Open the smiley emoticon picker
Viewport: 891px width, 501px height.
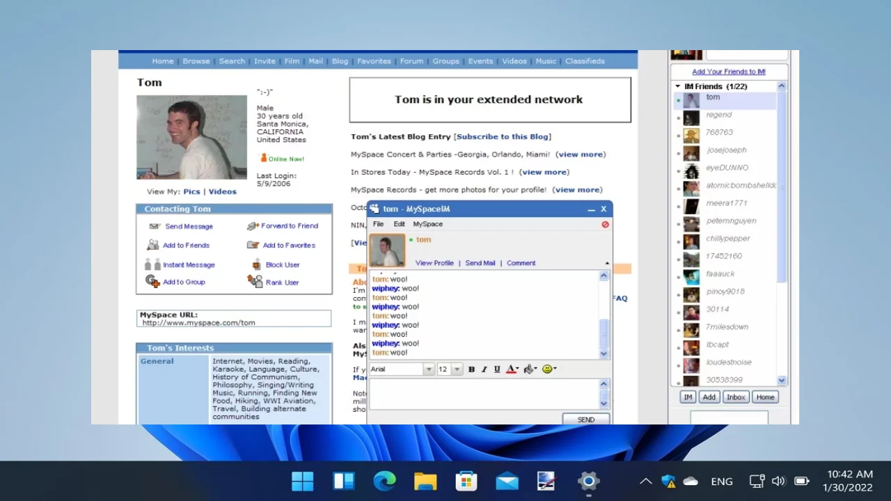(549, 369)
